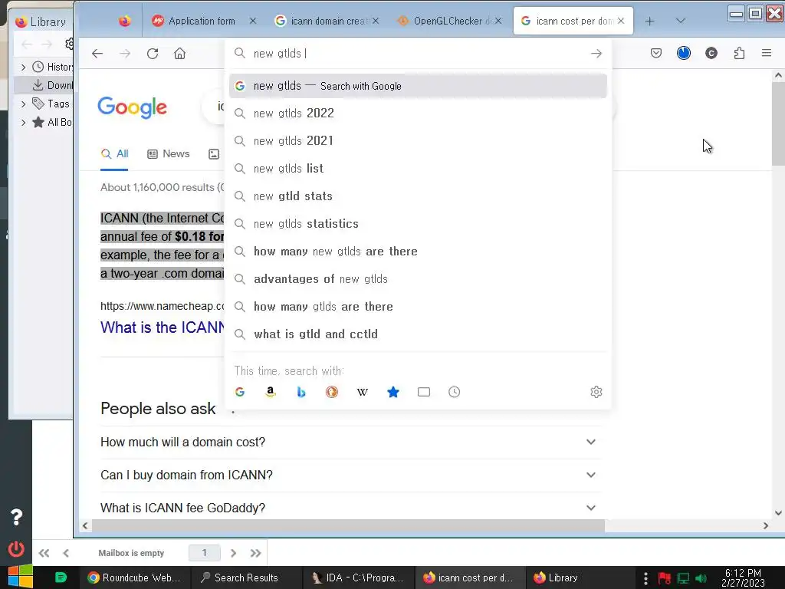The width and height of the screenshot is (785, 589).
Task: Search this time with Wikipedia icon
Action: [363, 392]
